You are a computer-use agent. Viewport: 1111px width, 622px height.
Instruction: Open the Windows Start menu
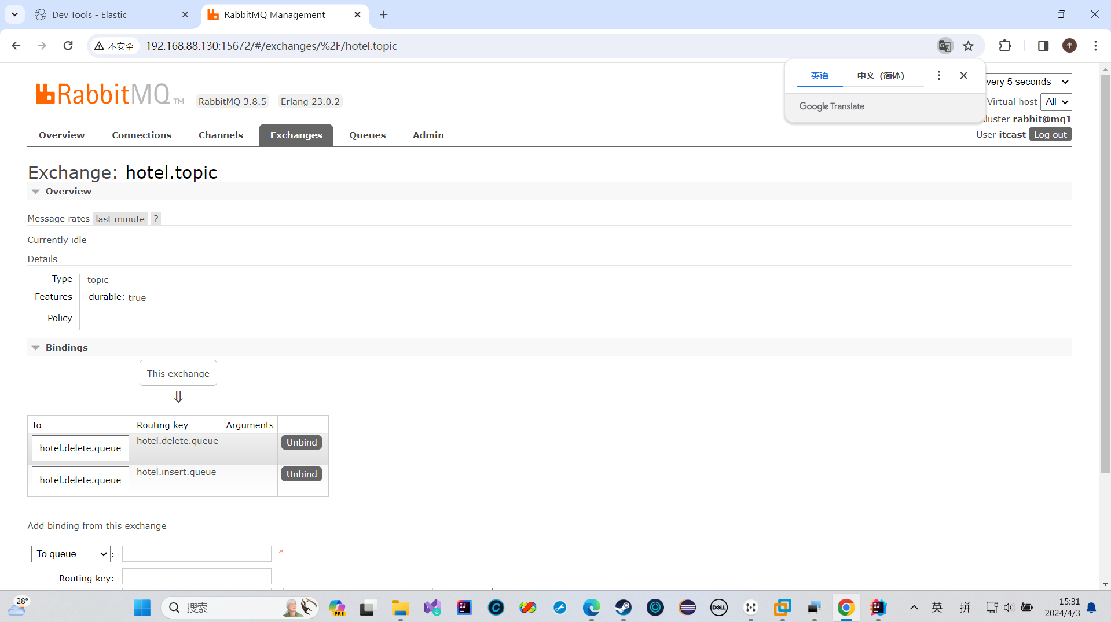[x=142, y=608]
